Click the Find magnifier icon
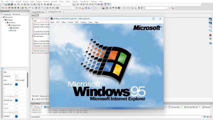This screenshot has height=120, width=213. click(32, 4)
